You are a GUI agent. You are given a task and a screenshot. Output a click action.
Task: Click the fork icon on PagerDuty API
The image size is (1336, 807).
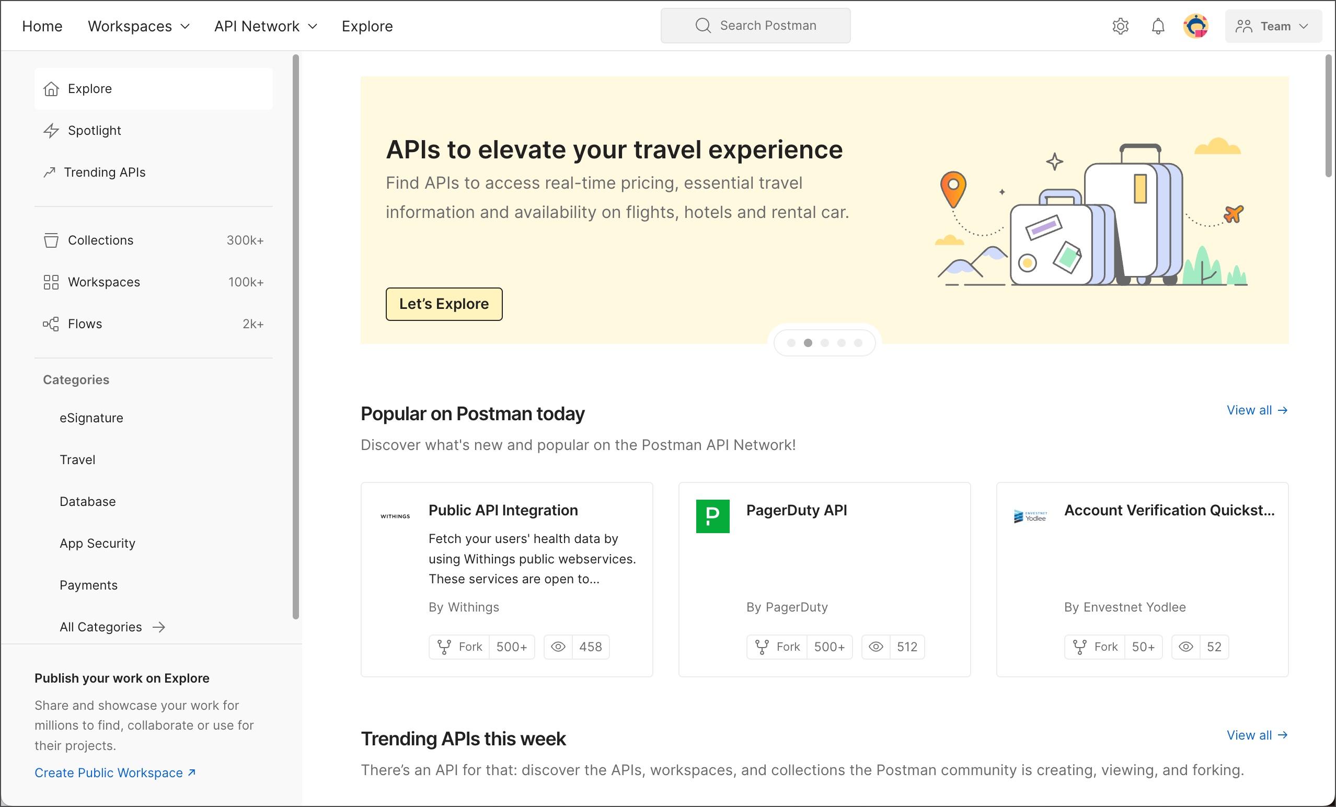coord(762,647)
